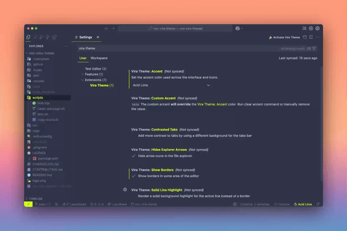Viewport: 347px width, 231px height.
Task: Collapse the Extensions settings category
Action: (x=82, y=80)
